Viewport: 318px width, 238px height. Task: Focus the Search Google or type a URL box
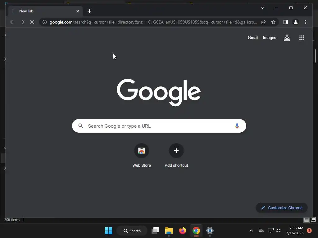(159, 126)
